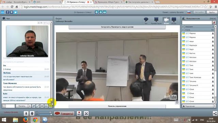
Task: Click the green chat icon by cursor
Action: (x=50, y=106)
